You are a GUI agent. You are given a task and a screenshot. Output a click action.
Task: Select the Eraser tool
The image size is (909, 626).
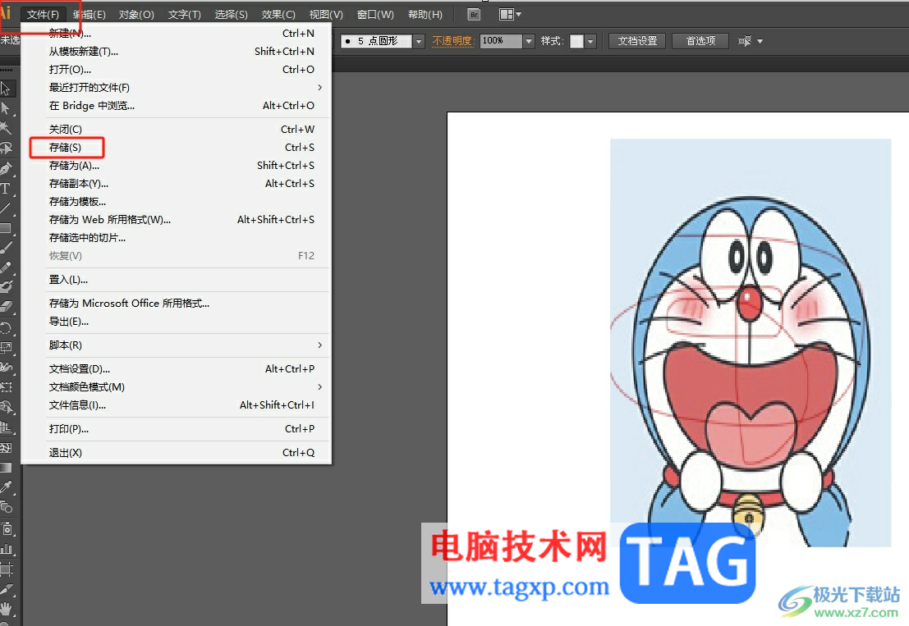(7, 307)
